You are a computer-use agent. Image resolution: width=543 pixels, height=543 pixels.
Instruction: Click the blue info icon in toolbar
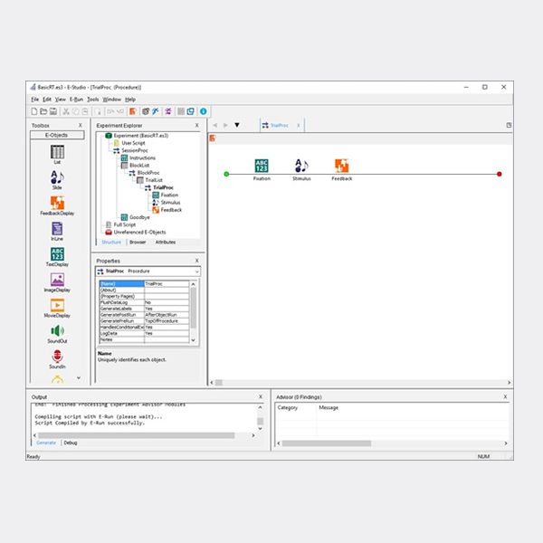pyautogui.click(x=203, y=111)
